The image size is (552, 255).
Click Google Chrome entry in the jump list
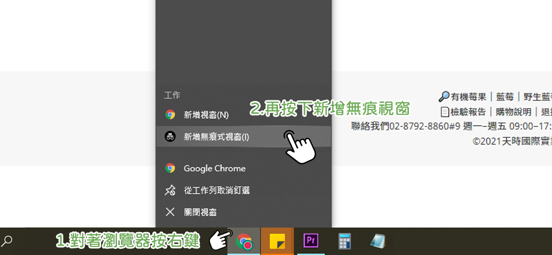(243, 168)
